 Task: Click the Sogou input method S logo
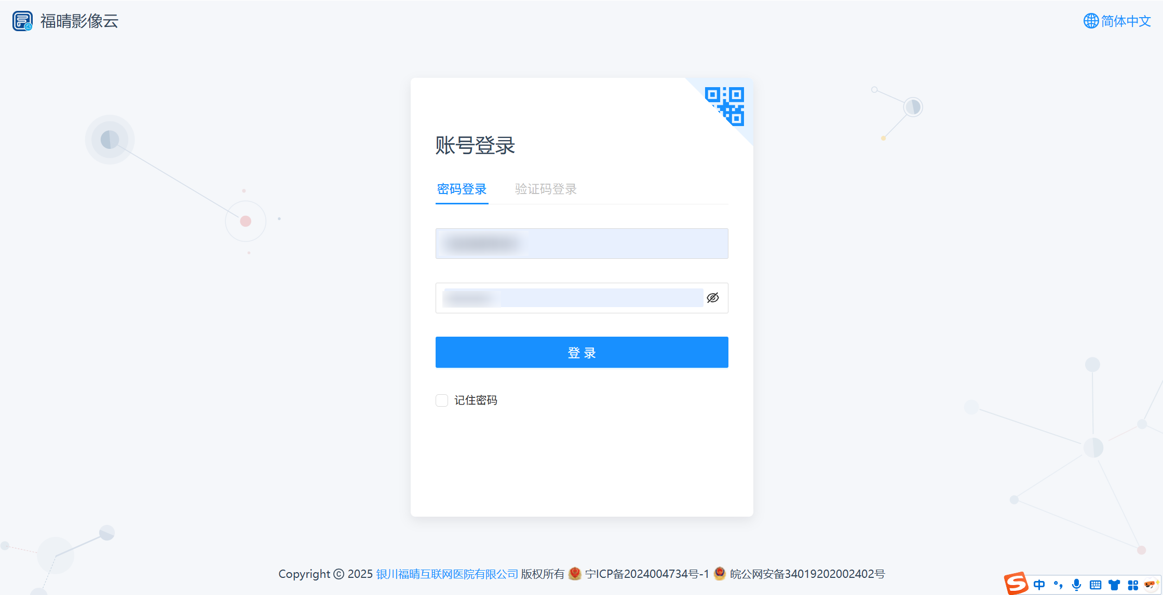pos(1016,584)
